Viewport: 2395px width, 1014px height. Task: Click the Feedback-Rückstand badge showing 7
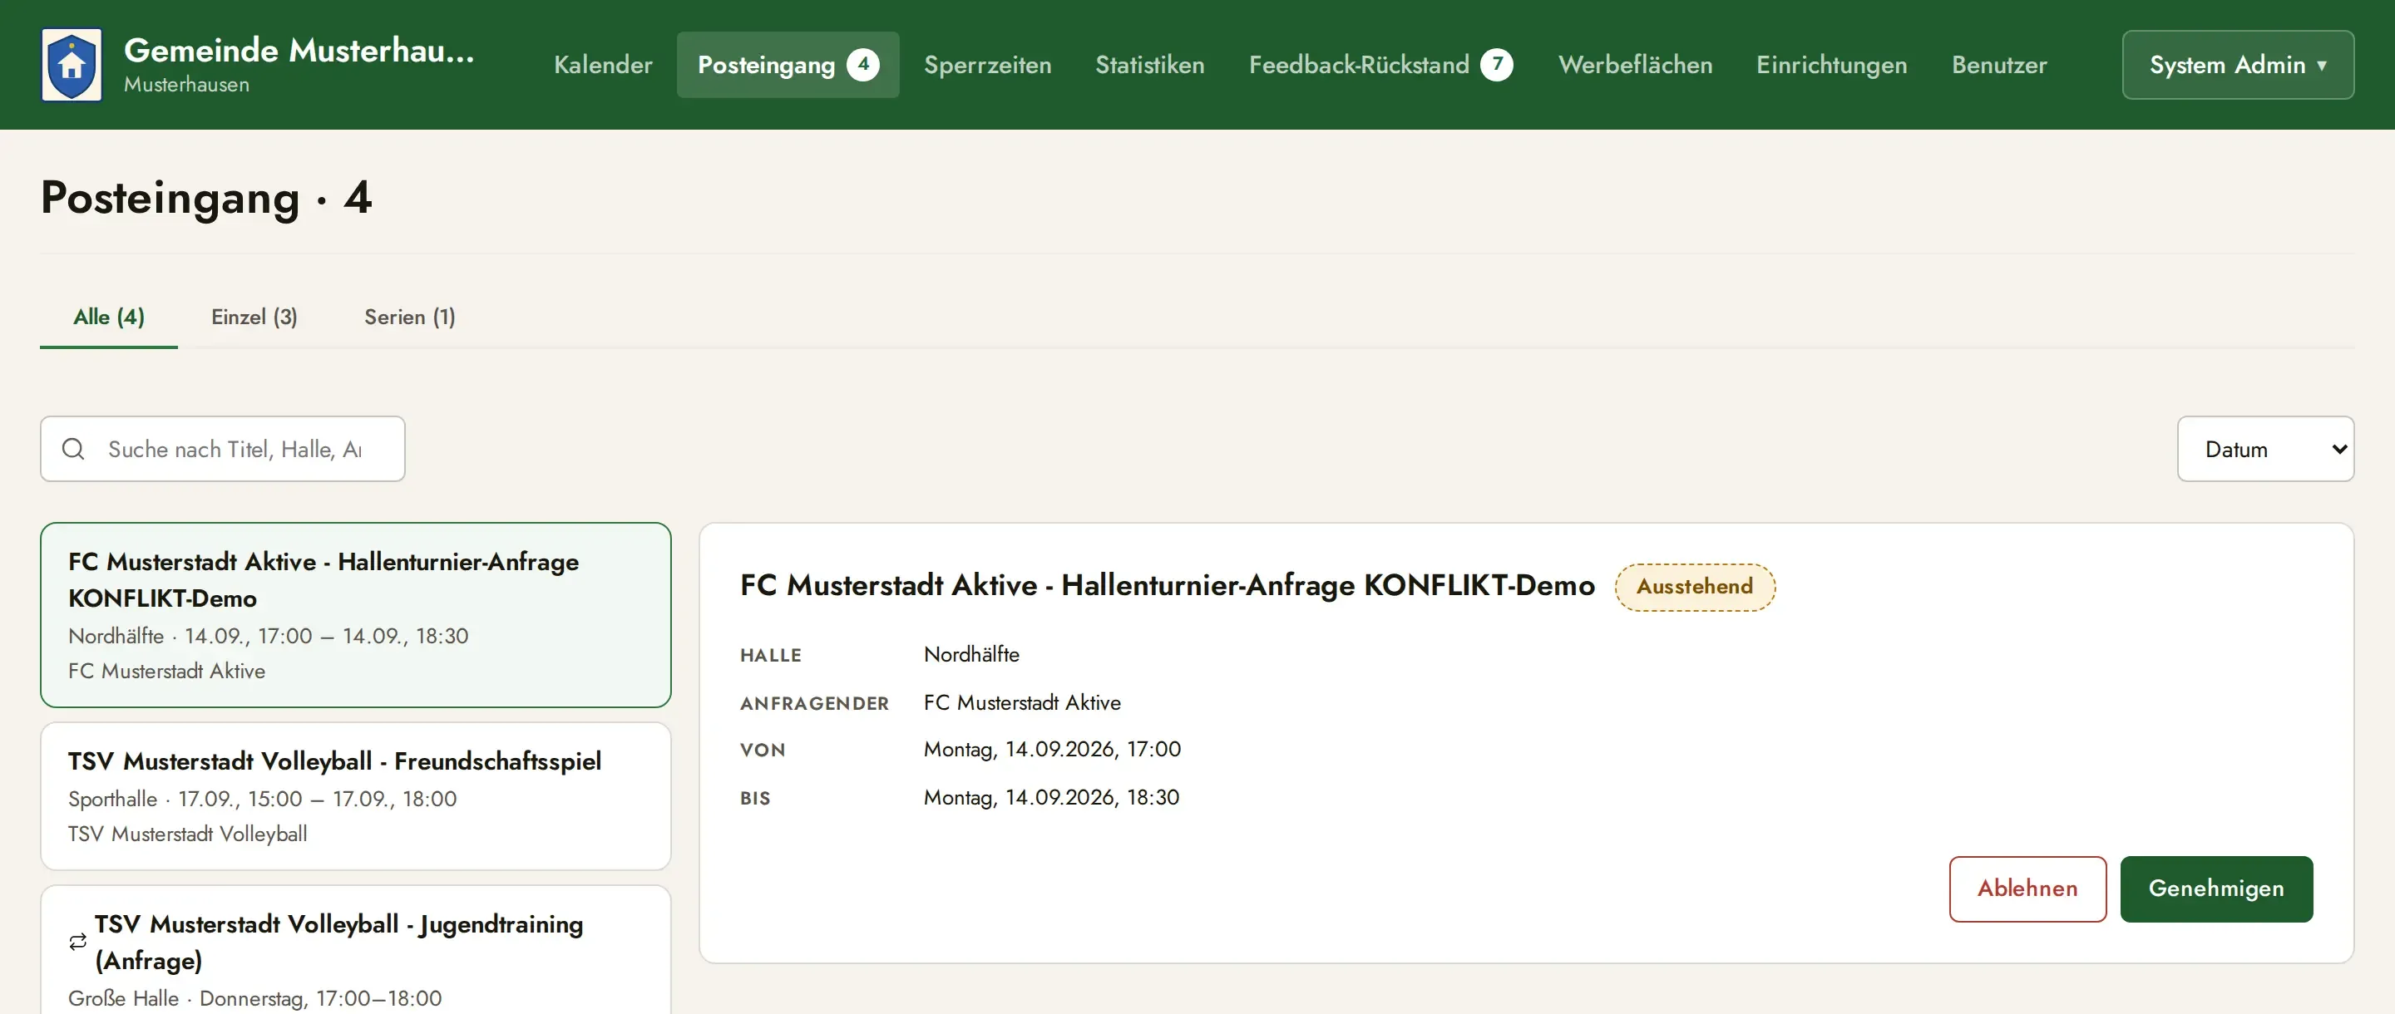[1497, 64]
